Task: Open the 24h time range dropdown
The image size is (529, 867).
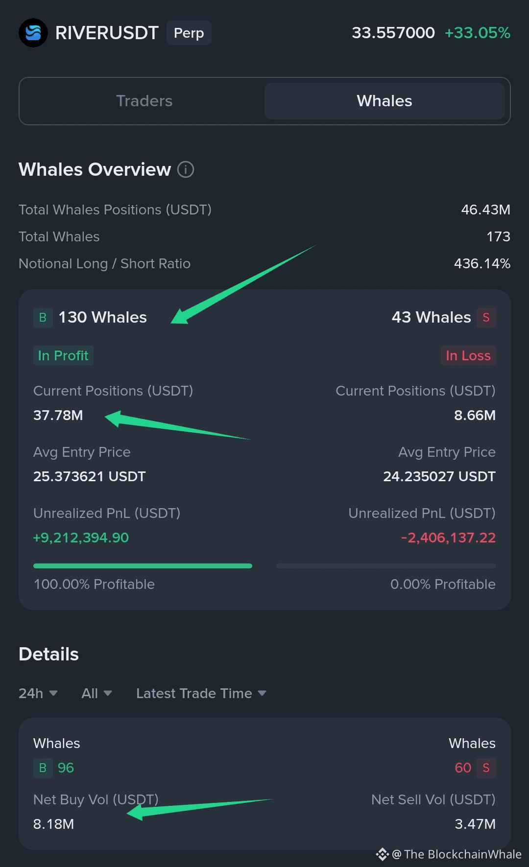Action: [38, 693]
